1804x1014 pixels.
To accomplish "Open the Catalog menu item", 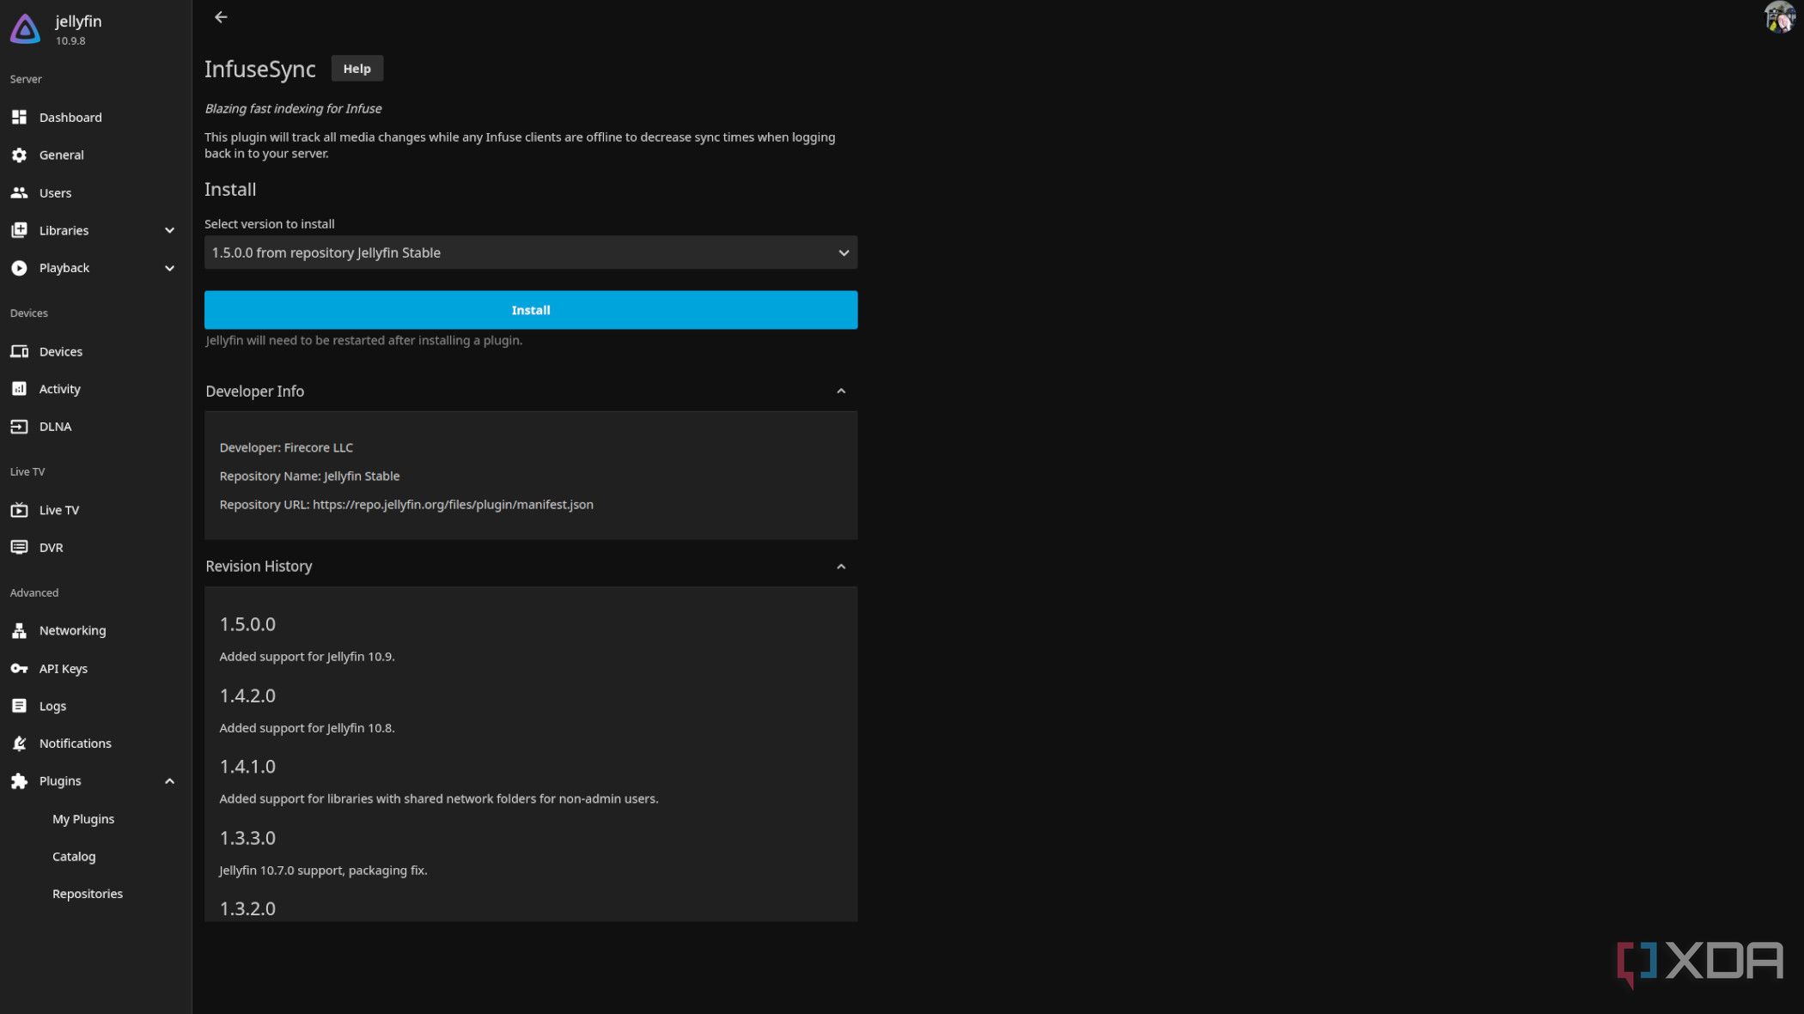I will point(73,855).
